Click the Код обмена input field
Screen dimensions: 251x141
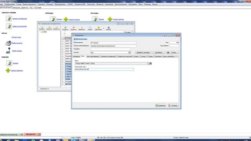coord(174,46)
